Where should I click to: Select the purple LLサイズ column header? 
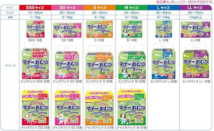pyautogui.click(x=196, y=8)
